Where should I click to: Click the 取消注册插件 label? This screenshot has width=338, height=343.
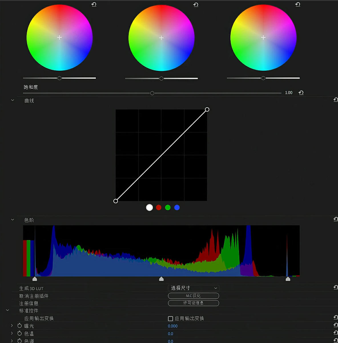tap(34, 296)
